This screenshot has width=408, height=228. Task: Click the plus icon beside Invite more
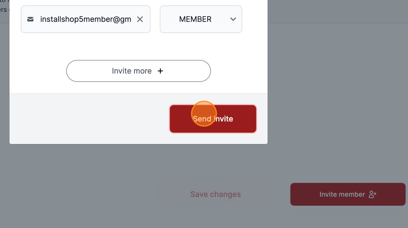[160, 71]
